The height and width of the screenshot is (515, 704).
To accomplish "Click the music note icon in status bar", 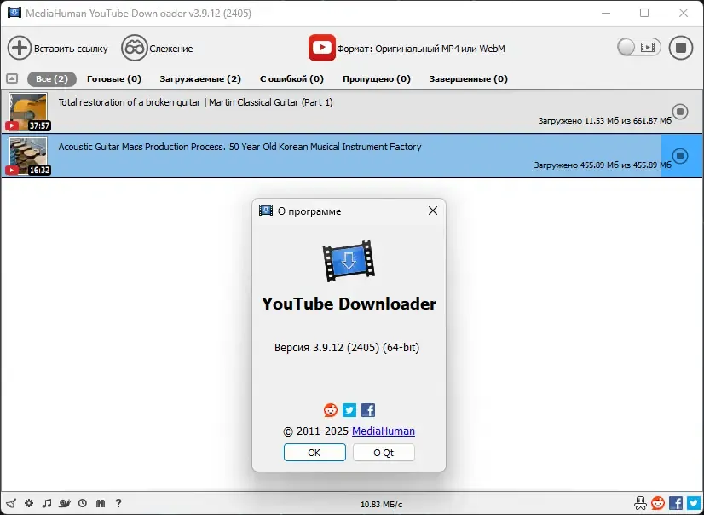I will tap(47, 503).
